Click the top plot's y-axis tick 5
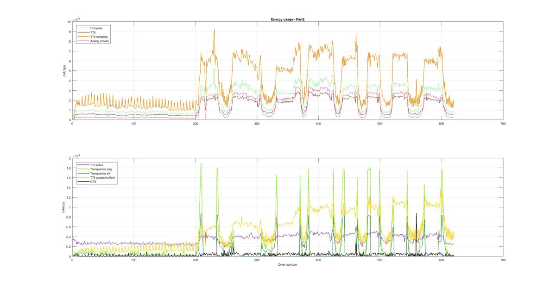Screen dimensions: 556x288 click(x=70, y=71)
